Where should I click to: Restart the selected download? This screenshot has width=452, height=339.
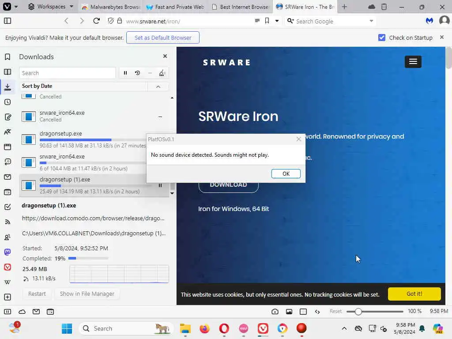(37, 294)
